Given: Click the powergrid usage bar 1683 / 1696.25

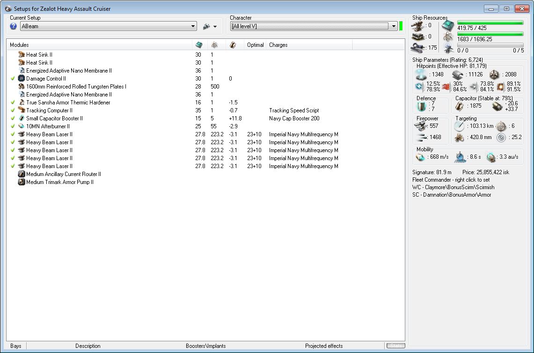Looking at the screenshot, I should (490, 34).
